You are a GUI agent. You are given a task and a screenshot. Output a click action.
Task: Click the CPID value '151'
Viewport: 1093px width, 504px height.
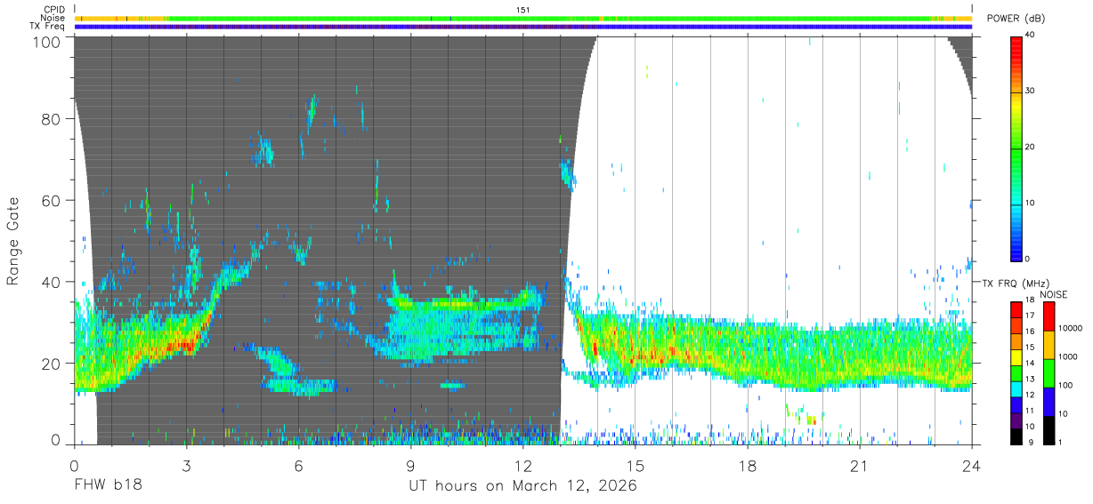[523, 10]
